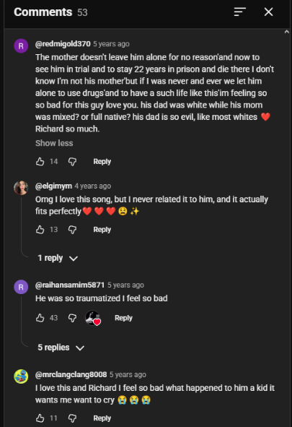Reply to @raihansamim5871's comment

(123, 318)
